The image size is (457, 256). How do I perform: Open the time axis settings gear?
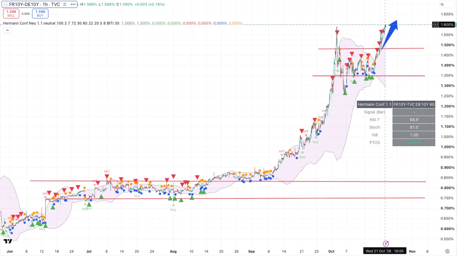click(447, 251)
